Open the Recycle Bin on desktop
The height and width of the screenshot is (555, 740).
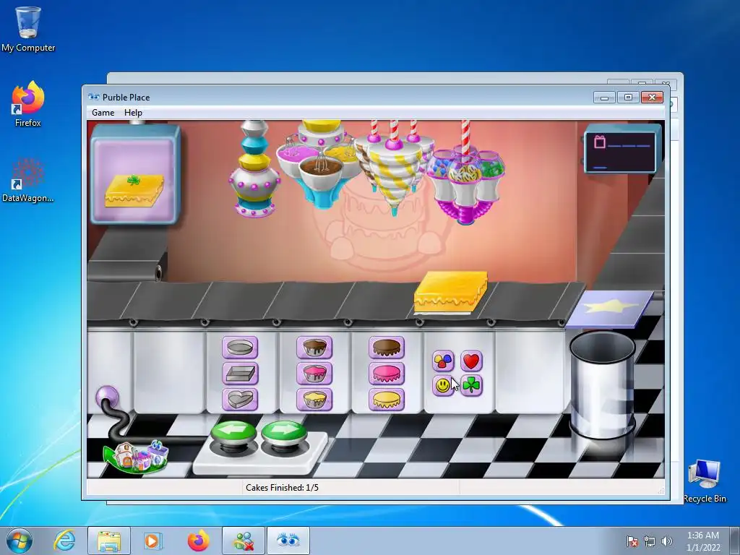point(705,481)
